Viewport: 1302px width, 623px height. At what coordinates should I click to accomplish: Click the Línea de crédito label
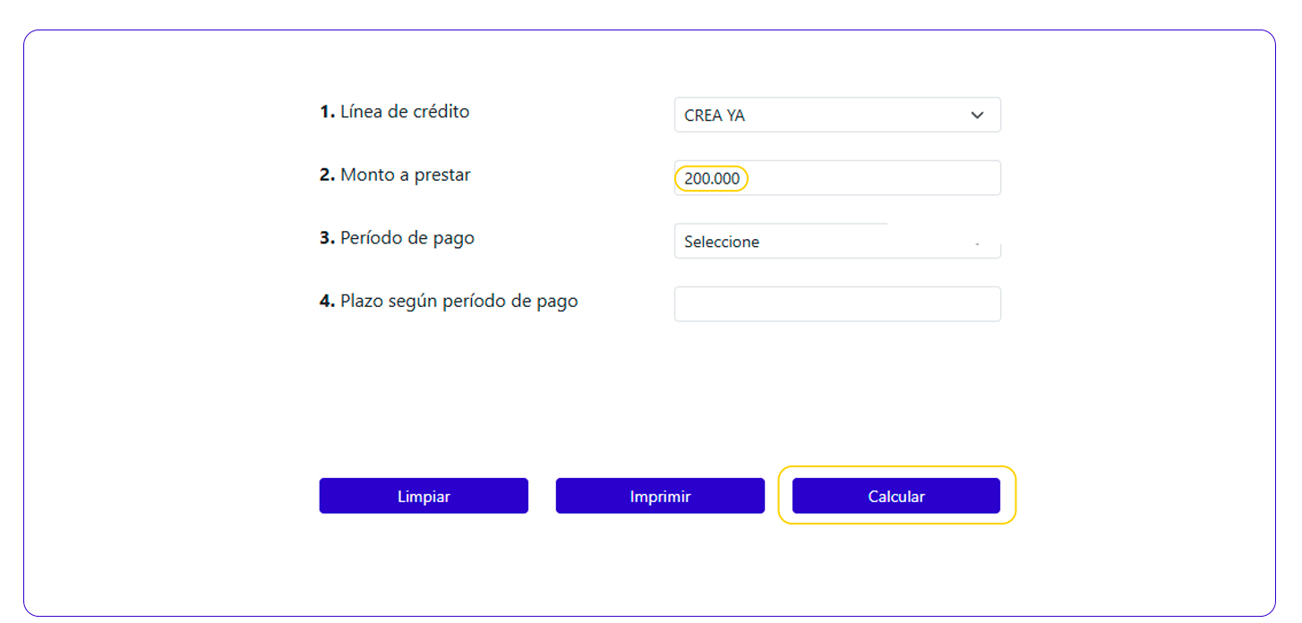pyautogui.click(x=405, y=112)
